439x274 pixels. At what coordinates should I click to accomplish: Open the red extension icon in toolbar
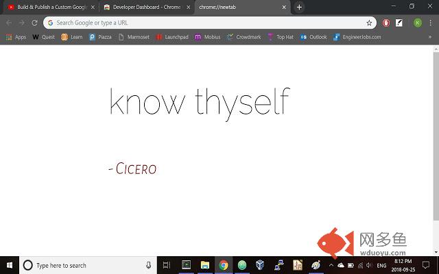[385, 23]
